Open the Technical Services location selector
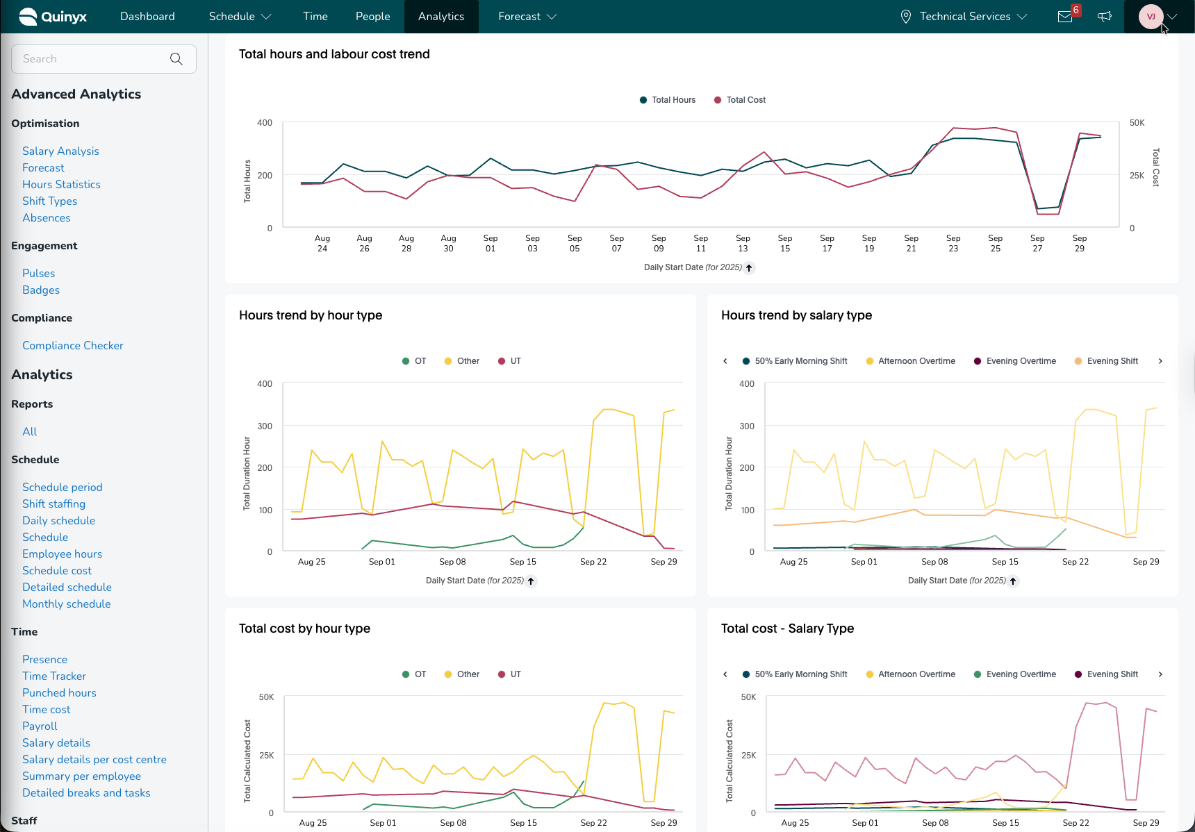 click(x=964, y=17)
